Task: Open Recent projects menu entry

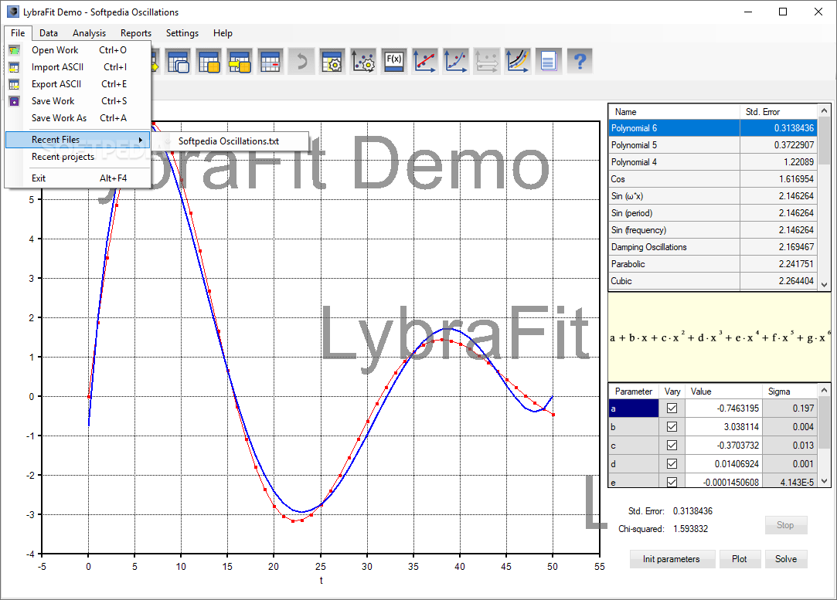Action: [x=78, y=157]
